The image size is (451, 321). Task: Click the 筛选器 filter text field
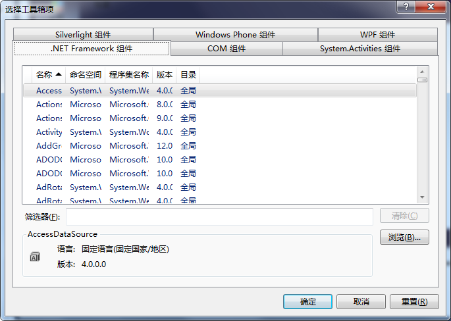point(219,216)
